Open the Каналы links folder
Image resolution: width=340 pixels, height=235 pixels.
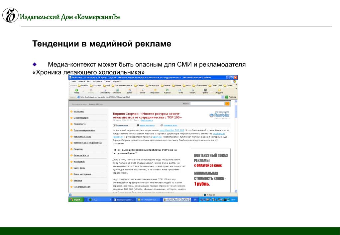(139, 86)
